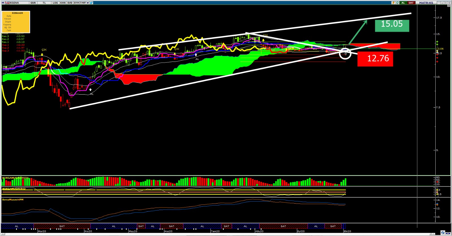Click the green C refresh icon
Viewport: 452px width, 236px height.
(x=397, y=3)
